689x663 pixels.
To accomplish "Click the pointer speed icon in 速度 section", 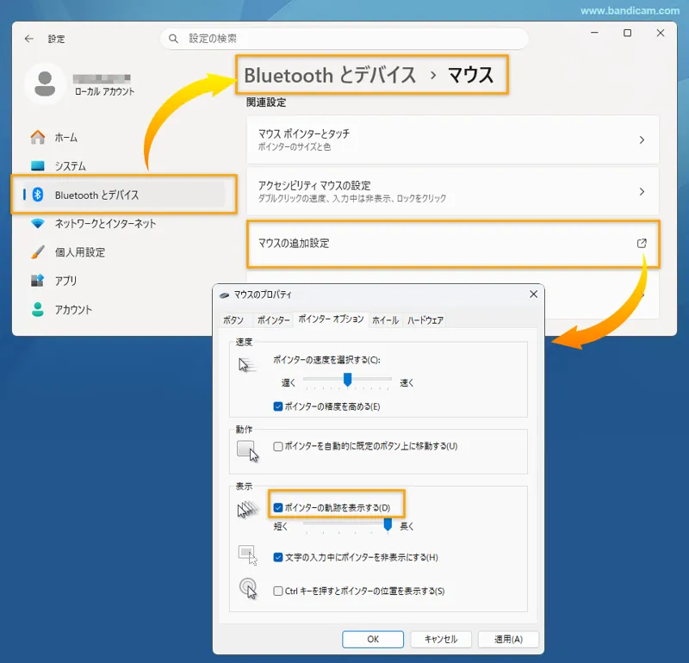I will point(246,365).
